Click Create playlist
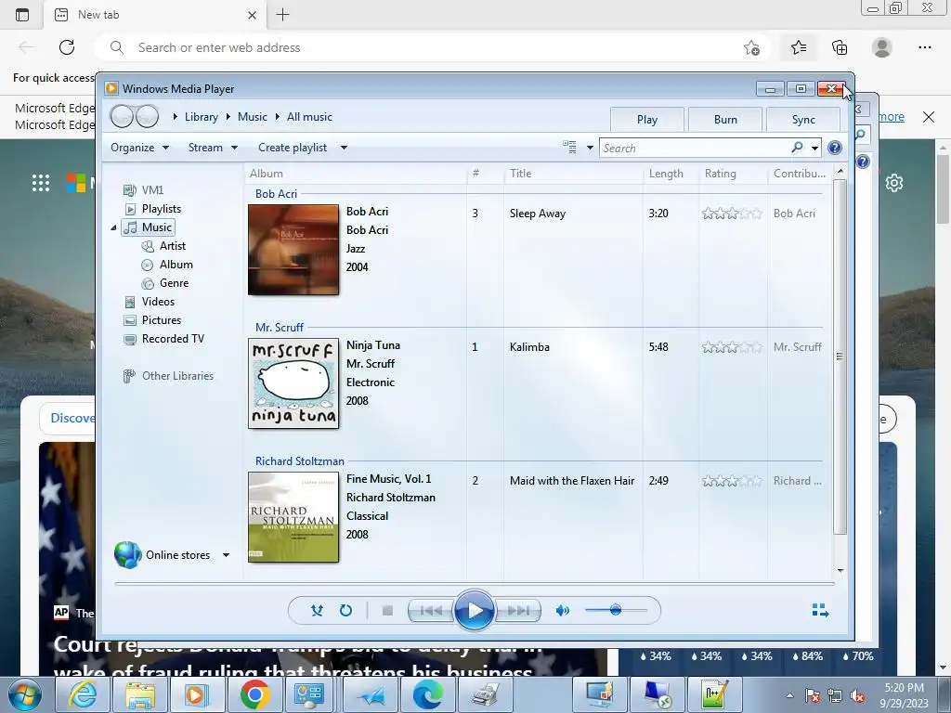951x713 pixels. 293,148
